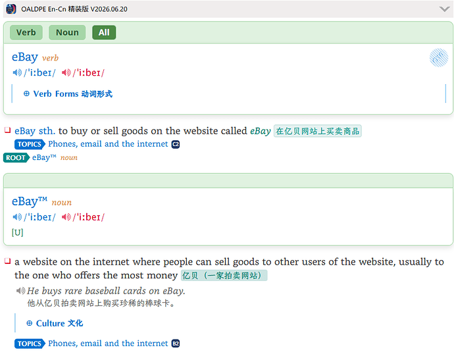
Task: Toggle Chinese translation 在亿贝网站上买卖商品
Action: pos(317,131)
